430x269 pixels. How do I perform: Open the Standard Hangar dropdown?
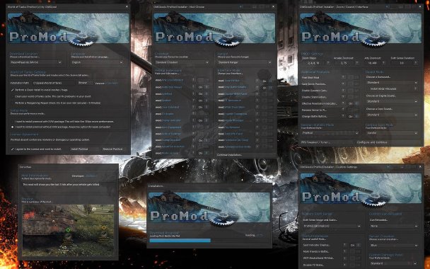click(245, 62)
